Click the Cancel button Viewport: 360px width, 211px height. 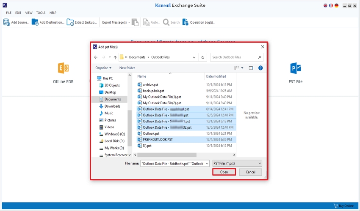tap(250, 172)
